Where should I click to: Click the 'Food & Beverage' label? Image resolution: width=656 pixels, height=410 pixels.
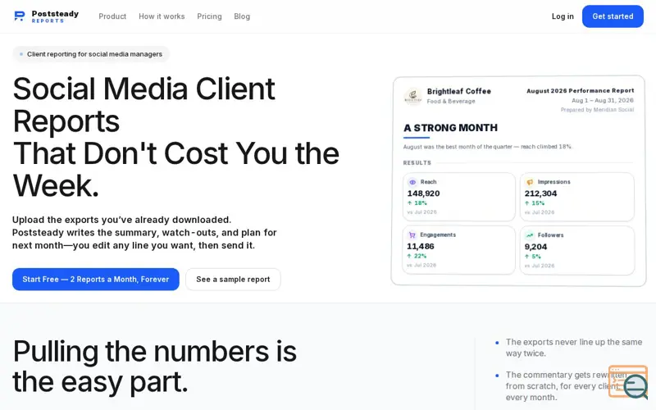tap(451, 101)
